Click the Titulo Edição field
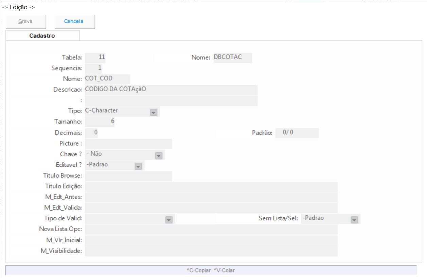The image size is (427, 278). [211, 186]
